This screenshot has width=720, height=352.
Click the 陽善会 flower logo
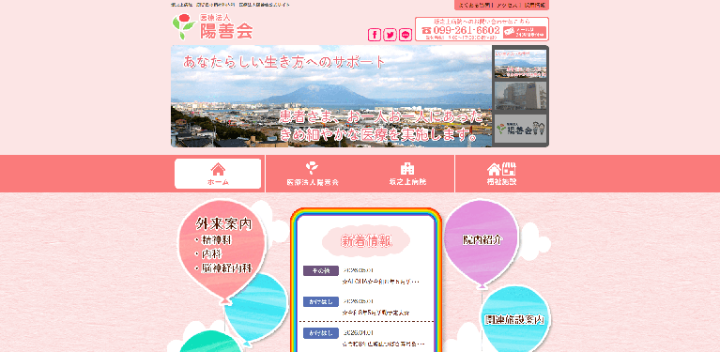coord(212,27)
